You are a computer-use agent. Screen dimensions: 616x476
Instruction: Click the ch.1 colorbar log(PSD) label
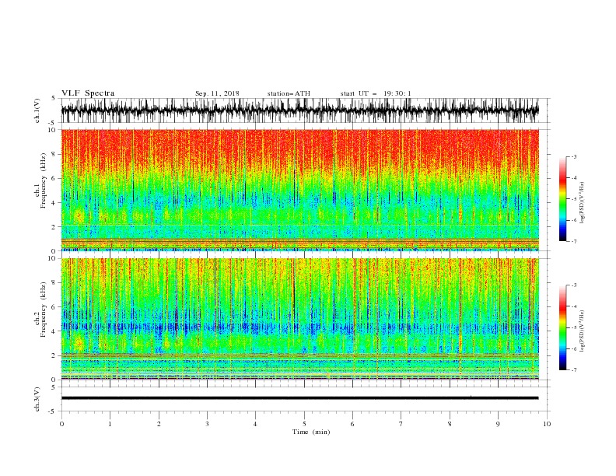point(583,203)
